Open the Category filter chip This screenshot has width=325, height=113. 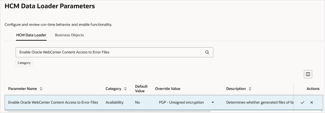tap(24, 63)
